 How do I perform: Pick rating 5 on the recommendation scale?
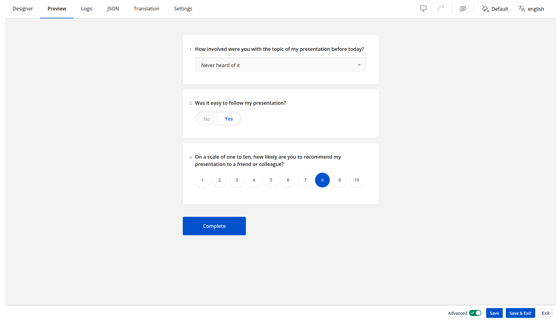pyautogui.click(x=271, y=180)
